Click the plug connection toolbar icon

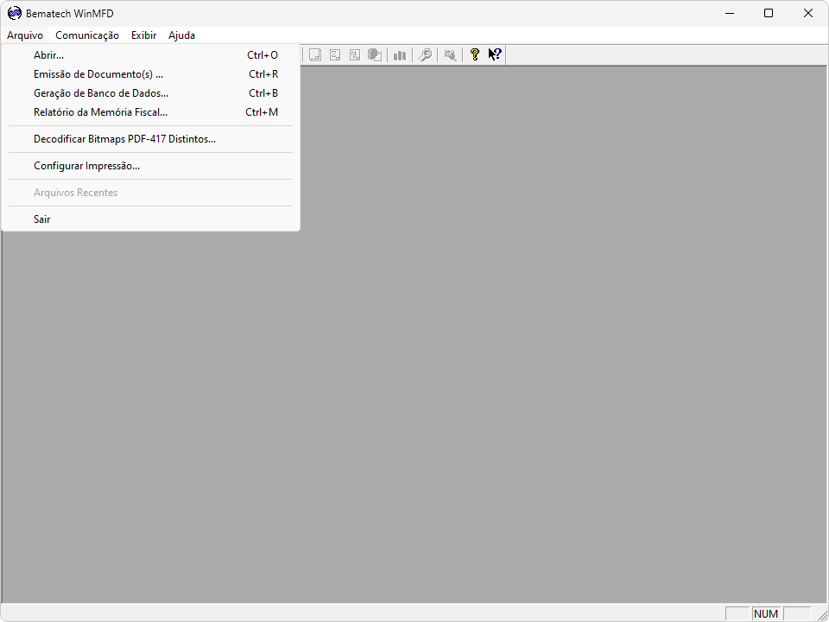[450, 54]
